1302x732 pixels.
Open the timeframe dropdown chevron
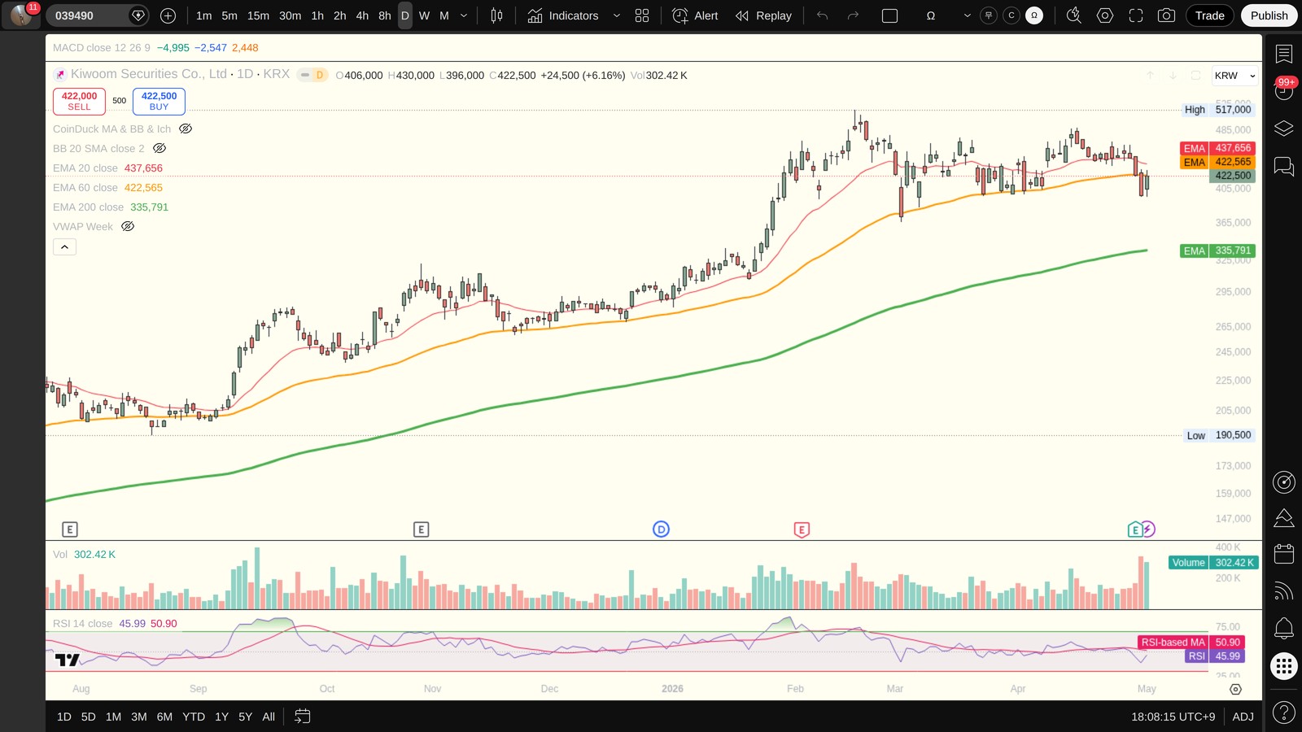(464, 15)
